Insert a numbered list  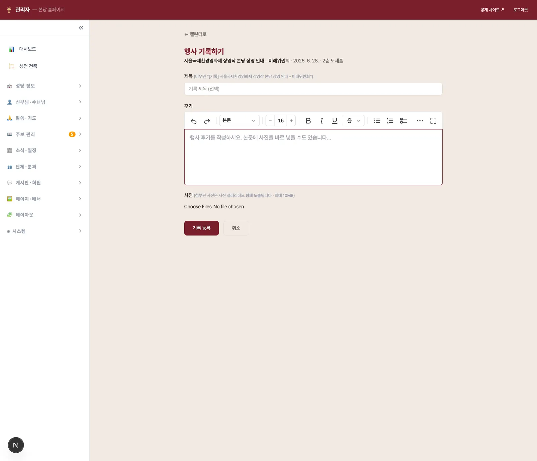tap(390, 121)
